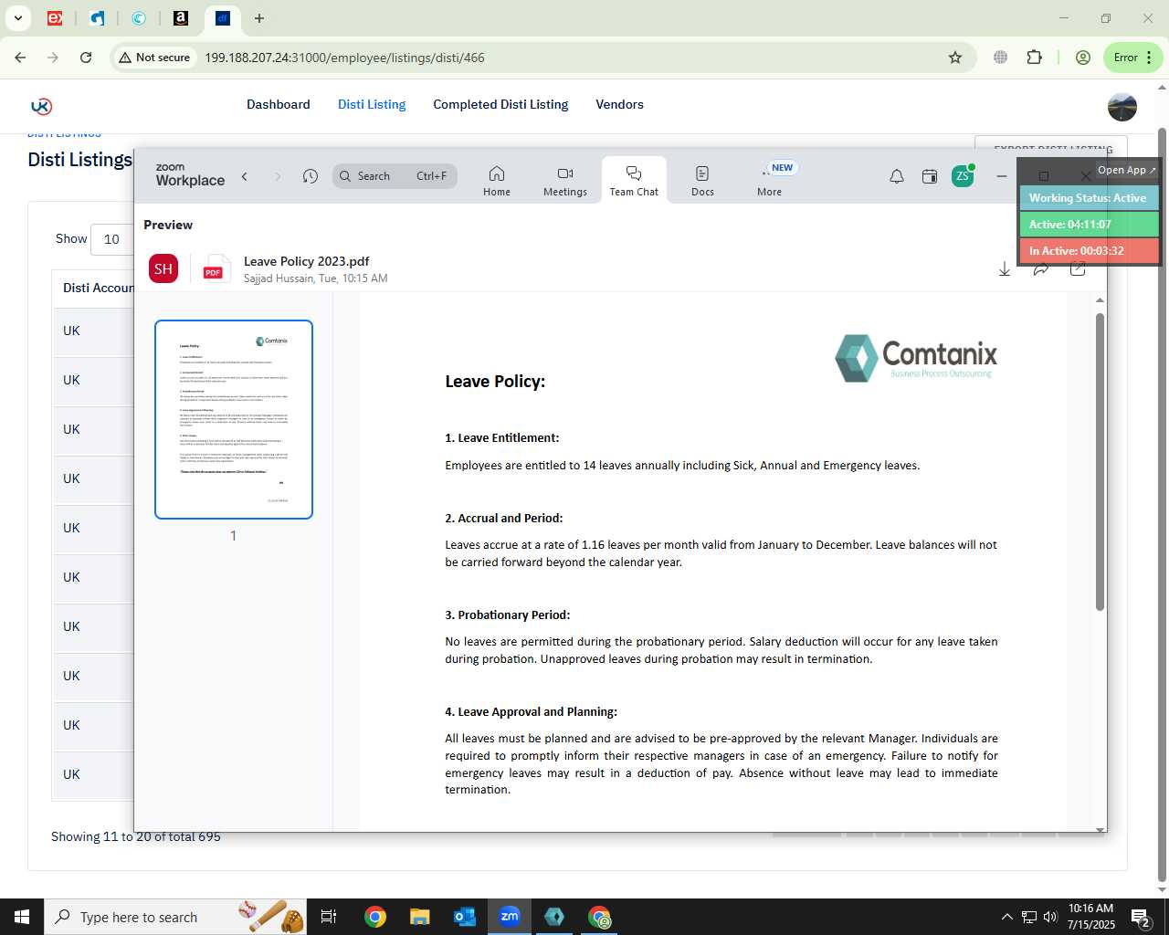
Task: Open the browser extensions puzzle icon
Action: click(x=1034, y=58)
